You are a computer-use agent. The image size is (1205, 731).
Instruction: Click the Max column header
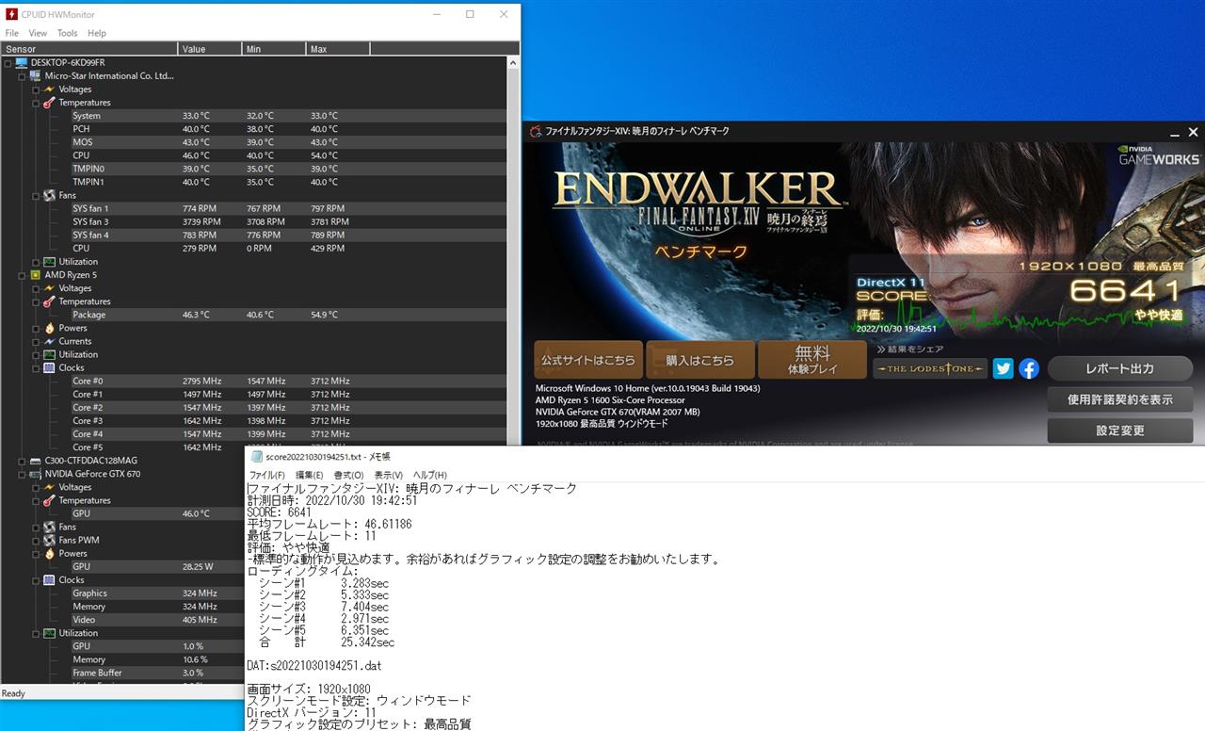coord(338,49)
